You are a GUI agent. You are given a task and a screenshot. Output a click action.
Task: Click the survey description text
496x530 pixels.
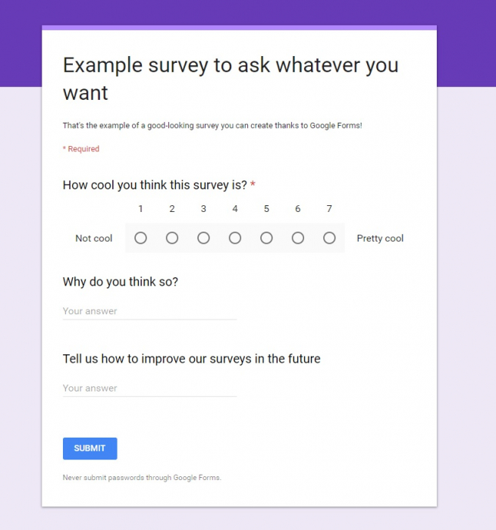[x=212, y=126]
